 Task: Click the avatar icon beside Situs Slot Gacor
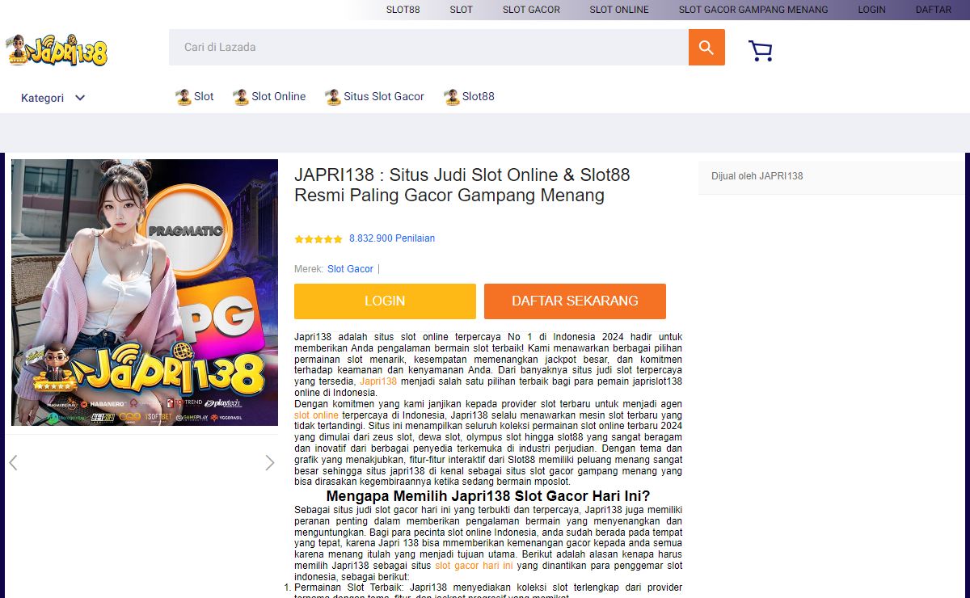click(x=333, y=97)
